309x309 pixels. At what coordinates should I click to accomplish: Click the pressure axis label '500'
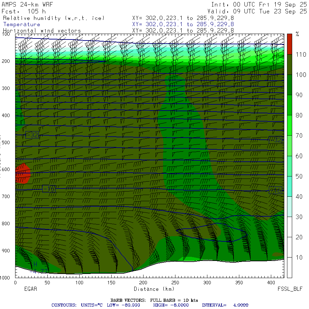click(6, 142)
